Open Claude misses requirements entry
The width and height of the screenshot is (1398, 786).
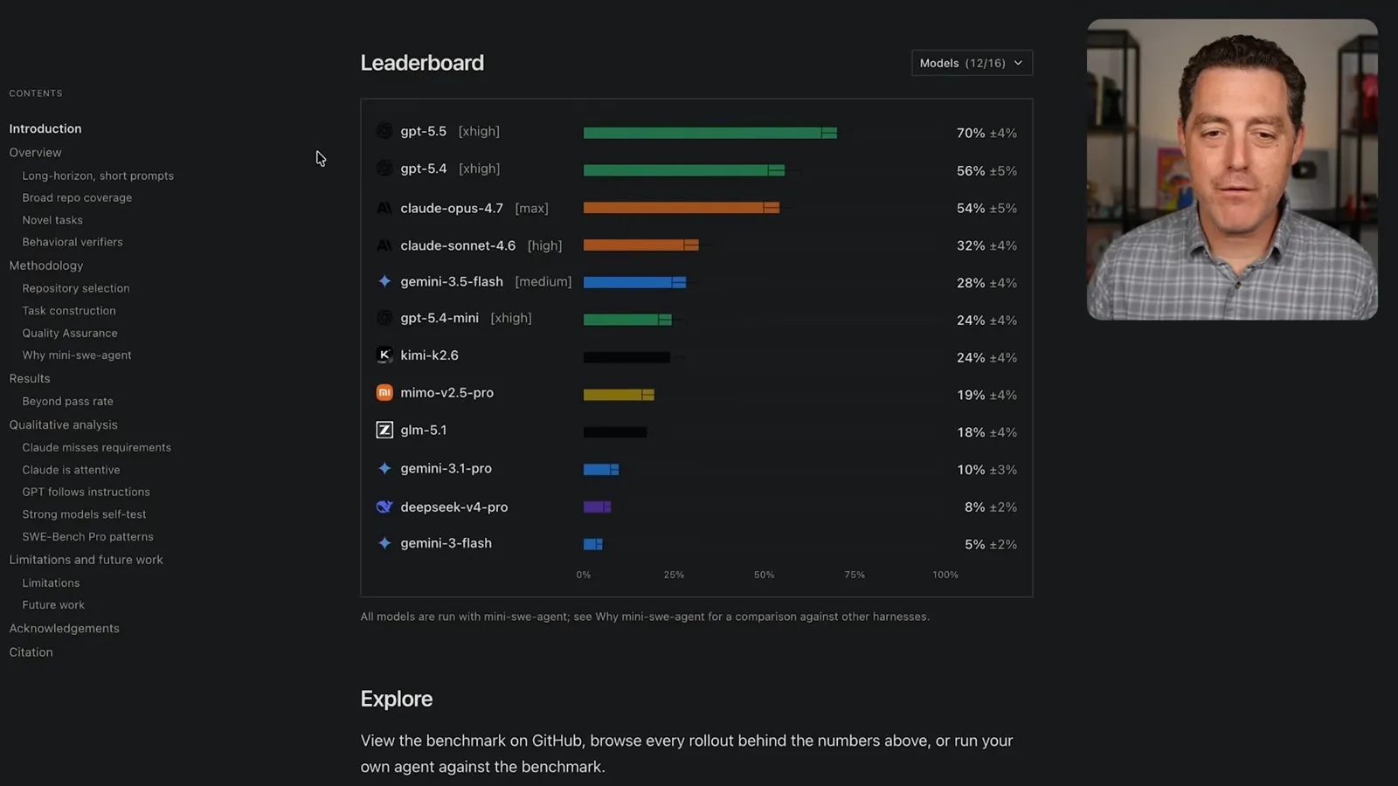click(97, 447)
